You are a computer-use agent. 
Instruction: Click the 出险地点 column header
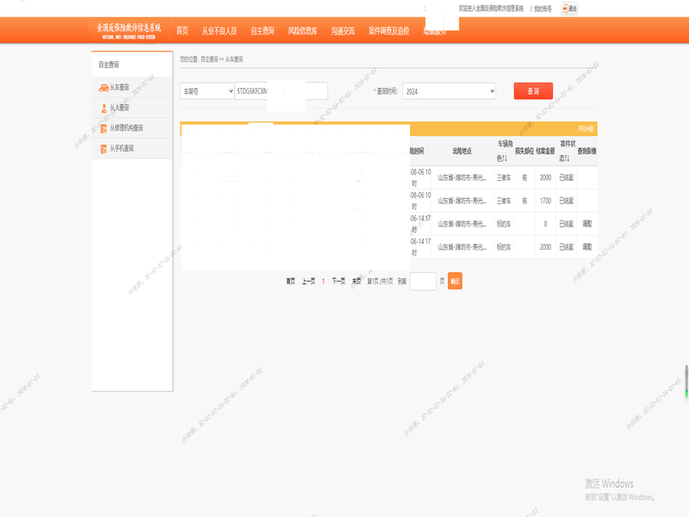point(462,152)
